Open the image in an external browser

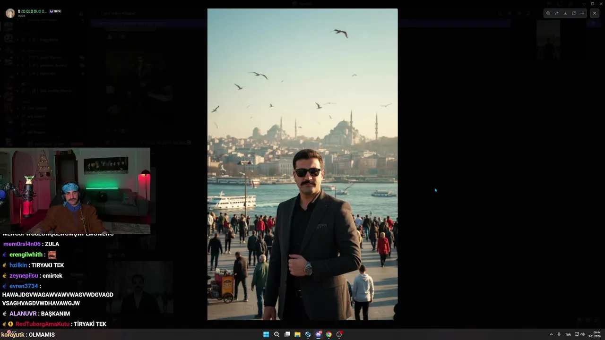pos(574,13)
